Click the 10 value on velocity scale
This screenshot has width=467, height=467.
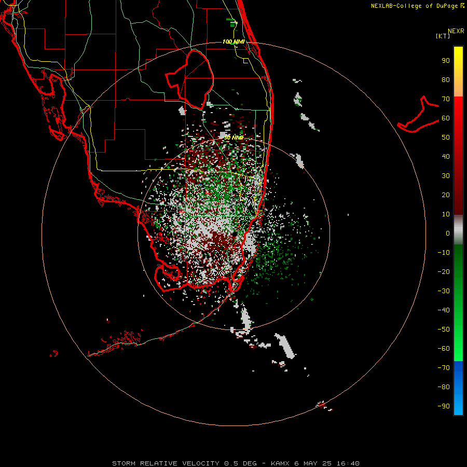(446, 214)
